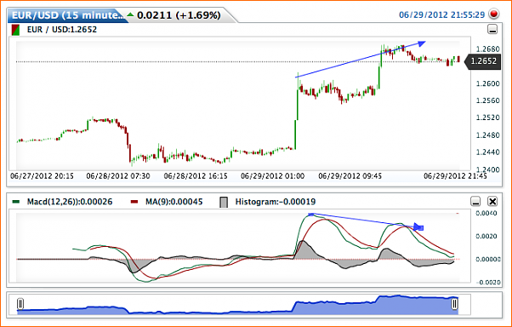Click the 06/29/2012 09:45 axis label
Image resolution: width=512 pixels, height=327 pixels.
point(350,176)
